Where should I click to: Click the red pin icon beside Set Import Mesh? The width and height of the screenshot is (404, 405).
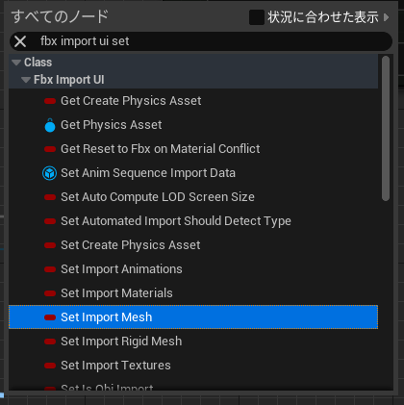[x=50, y=317]
